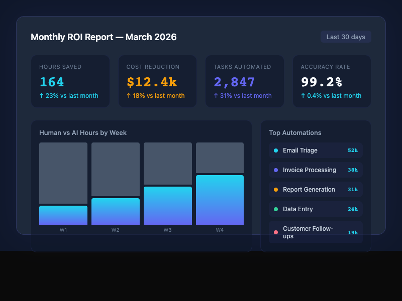Click the 31% vs last month trend text
Screen dimensions: 402x301
click(x=243, y=96)
